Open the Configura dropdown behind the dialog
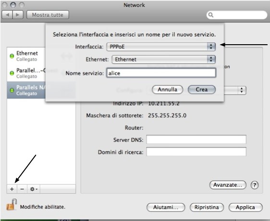Screen dimensions: 270x221 click(242, 90)
